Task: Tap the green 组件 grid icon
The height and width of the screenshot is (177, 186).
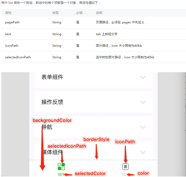Action: click(61, 166)
